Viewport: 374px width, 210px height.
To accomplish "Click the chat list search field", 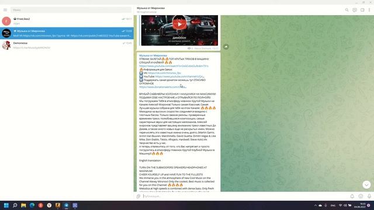I will pyautogui.click(x=71, y=10).
